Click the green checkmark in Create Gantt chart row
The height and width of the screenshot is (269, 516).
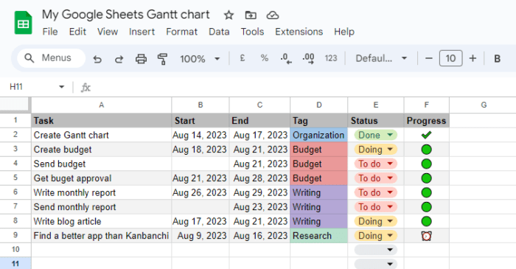[426, 135]
